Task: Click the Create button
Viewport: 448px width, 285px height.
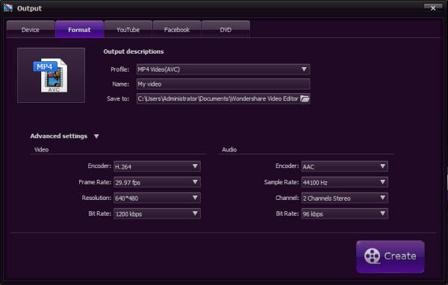Action: (x=391, y=256)
